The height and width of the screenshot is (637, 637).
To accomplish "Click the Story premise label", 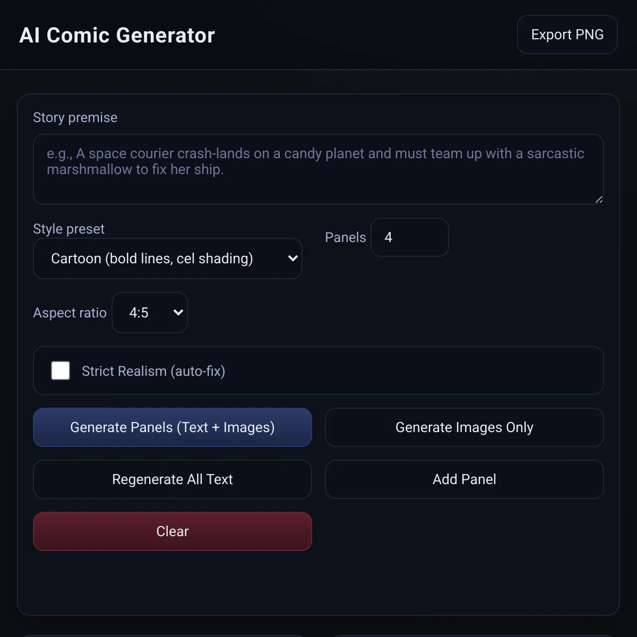I will pyautogui.click(x=75, y=117).
